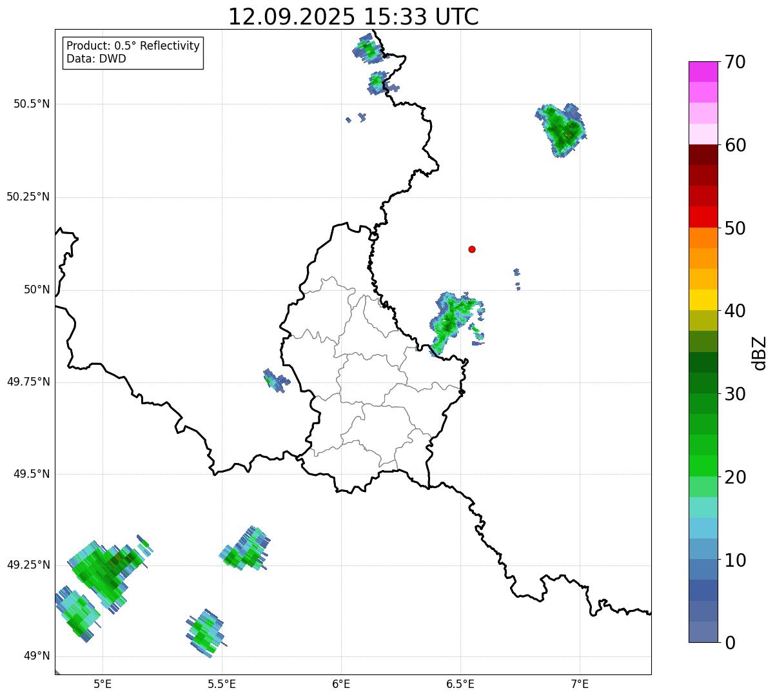The width and height of the screenshot is (775, 697).
Task: Click the 7°E longitude label
Action: (580, 683)
